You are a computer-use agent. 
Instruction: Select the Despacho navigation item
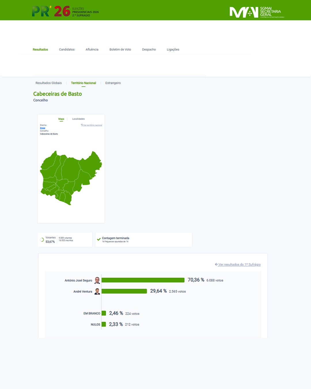[x=149, y=50]
